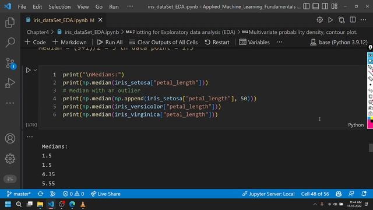Viewport: 373px width, 210px height.
Task: Open errors and warnings count
Action: point(73,194)
